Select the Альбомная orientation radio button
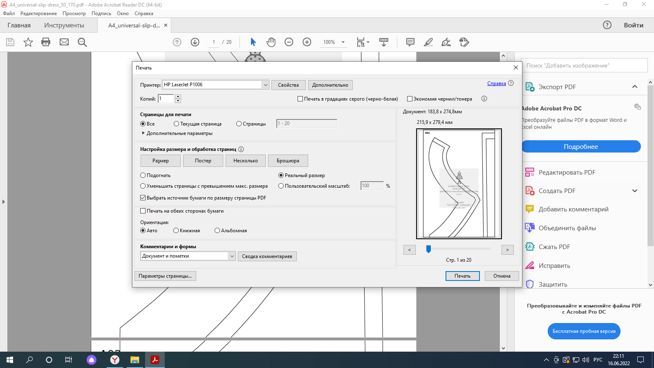This screenshot has width=654, height=368. [217, 231]
